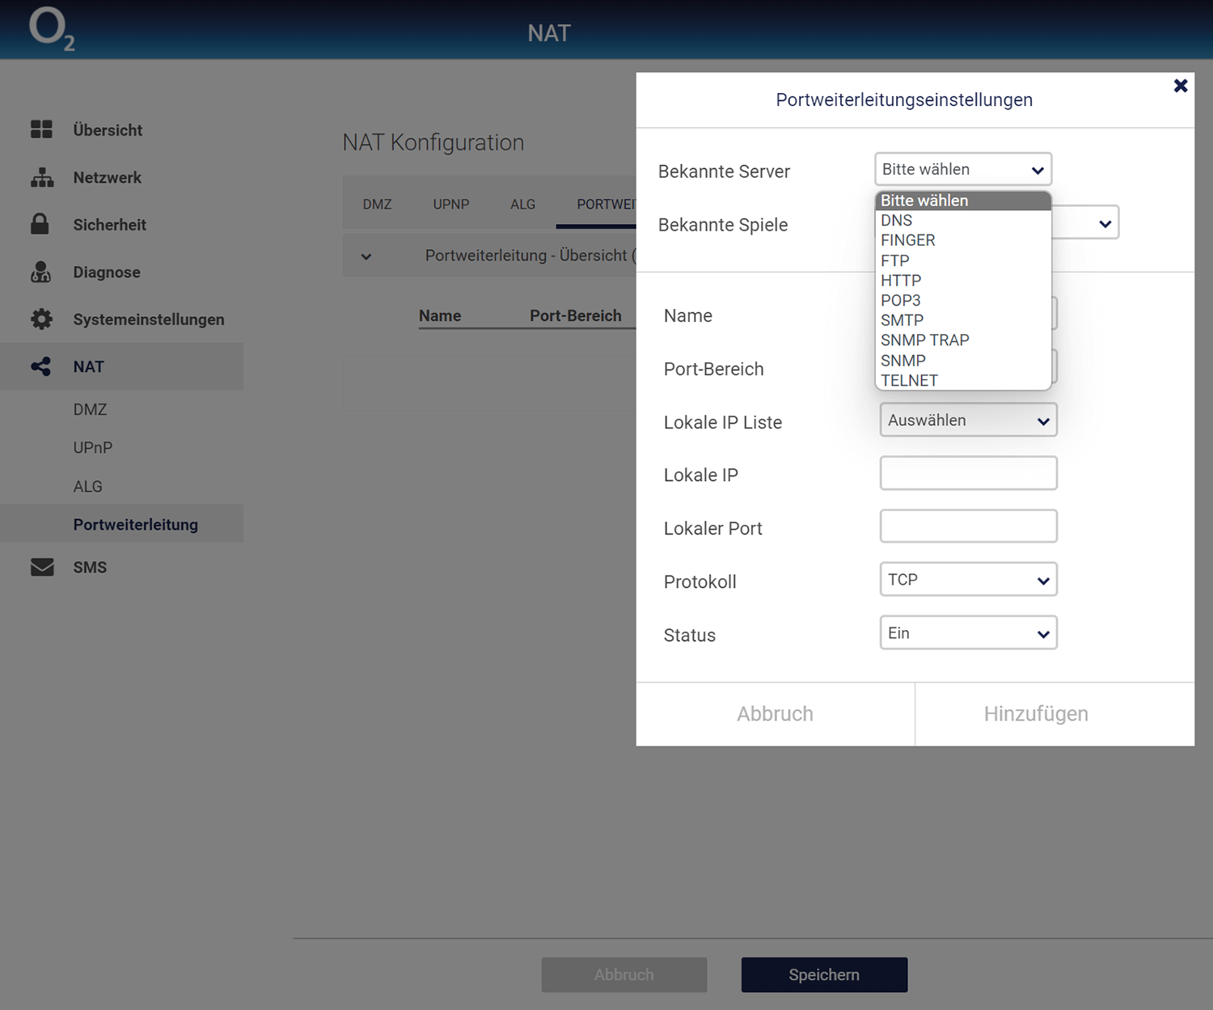Select HTTP from the server list
Screen dimensions: 1213x1010
point(901,281)
